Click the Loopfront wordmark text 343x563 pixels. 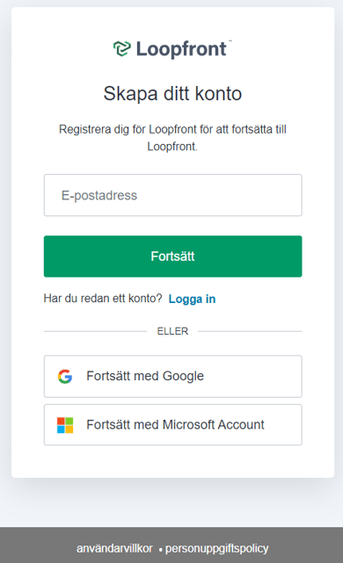[181, 49]
